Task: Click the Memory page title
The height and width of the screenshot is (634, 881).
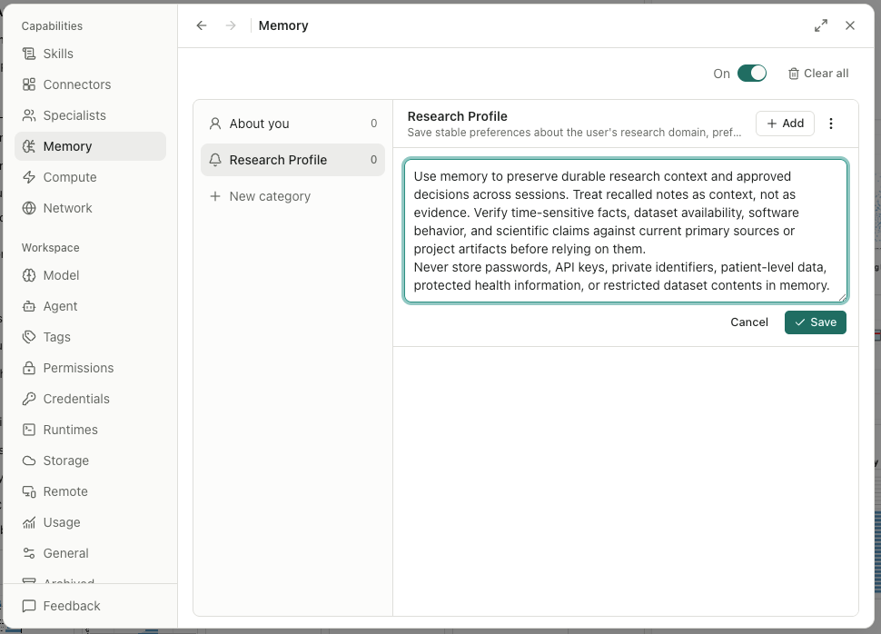Action: pos(283,25)
